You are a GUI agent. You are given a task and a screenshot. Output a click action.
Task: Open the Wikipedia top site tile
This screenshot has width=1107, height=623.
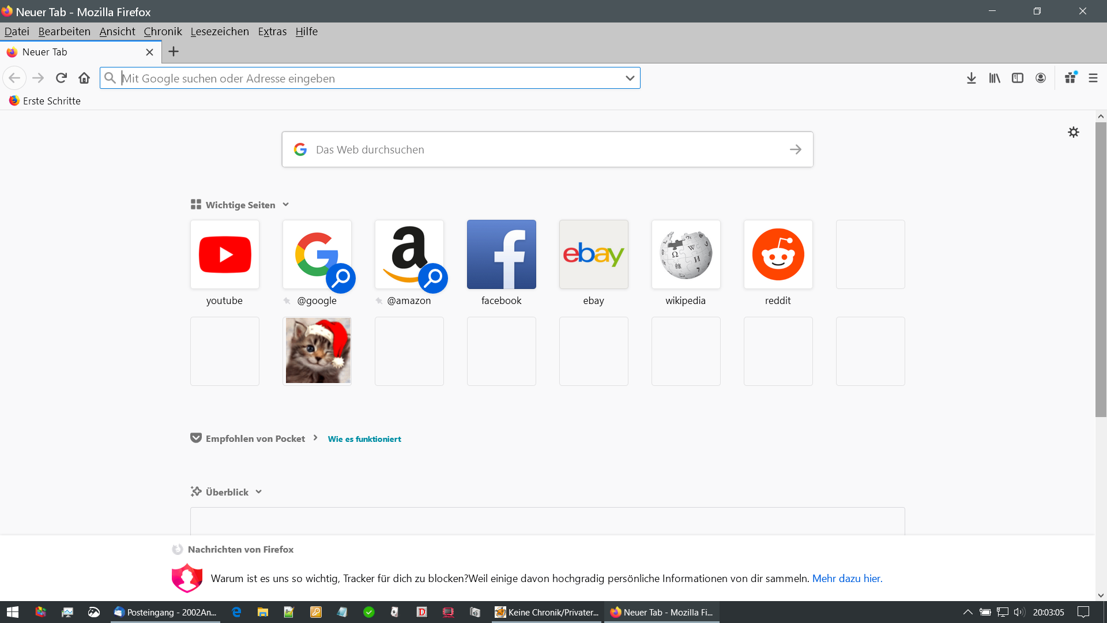(686, 254)
